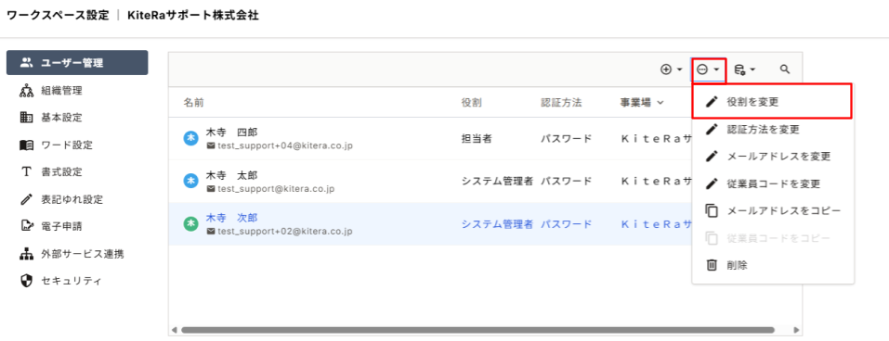Click email test_support+02@kitera.co.jp
The height and width of the screenshot is (341, 889).
coord(284,231)
